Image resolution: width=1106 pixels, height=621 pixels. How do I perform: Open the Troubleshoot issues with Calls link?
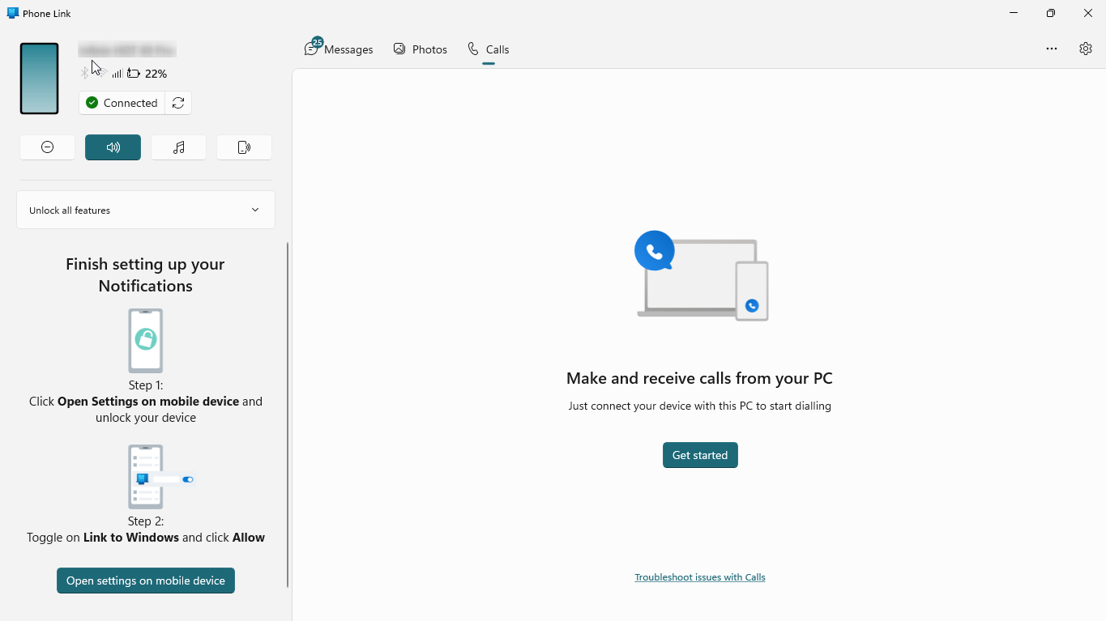pos(699,576)
